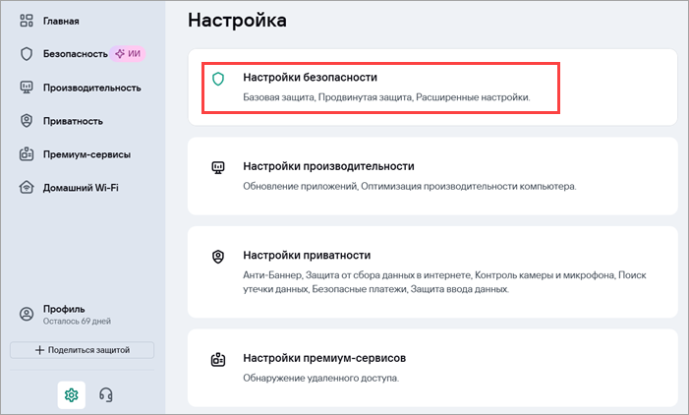The width and height of the screenshot is (689, 415).
Task: Click the Поделиться защитой button
Action: tap(83, 350)
